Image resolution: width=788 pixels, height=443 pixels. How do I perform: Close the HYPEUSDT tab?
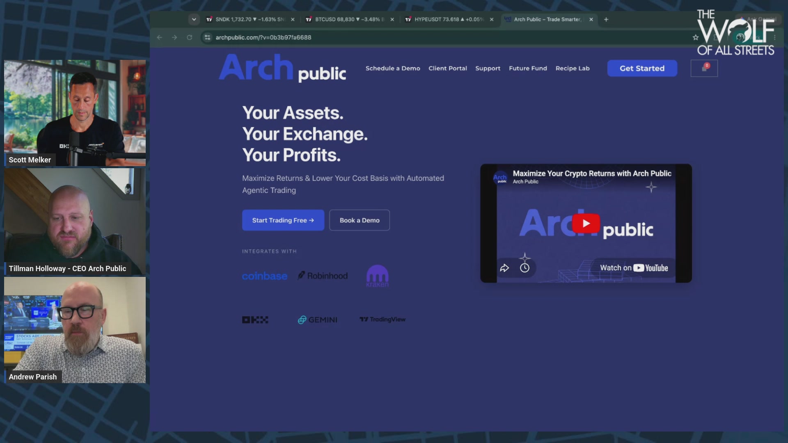(x=492, y=19)
